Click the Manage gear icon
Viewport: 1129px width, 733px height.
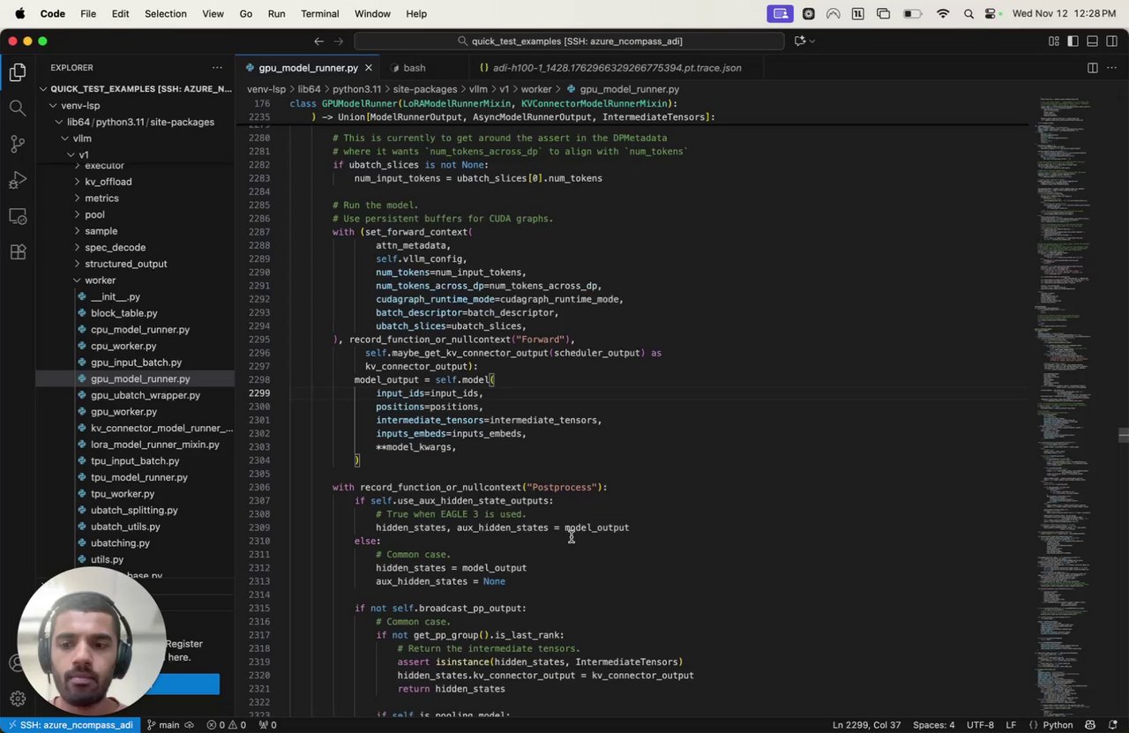[x=18, y=699]
